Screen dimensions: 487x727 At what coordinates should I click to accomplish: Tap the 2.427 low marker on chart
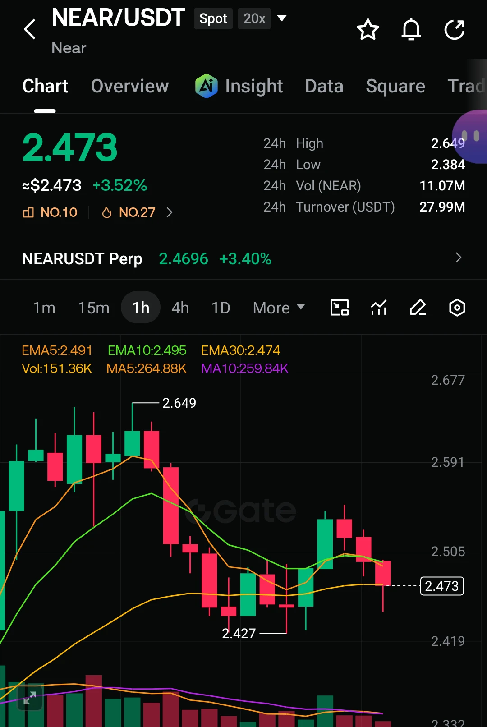tap(239, 634)
